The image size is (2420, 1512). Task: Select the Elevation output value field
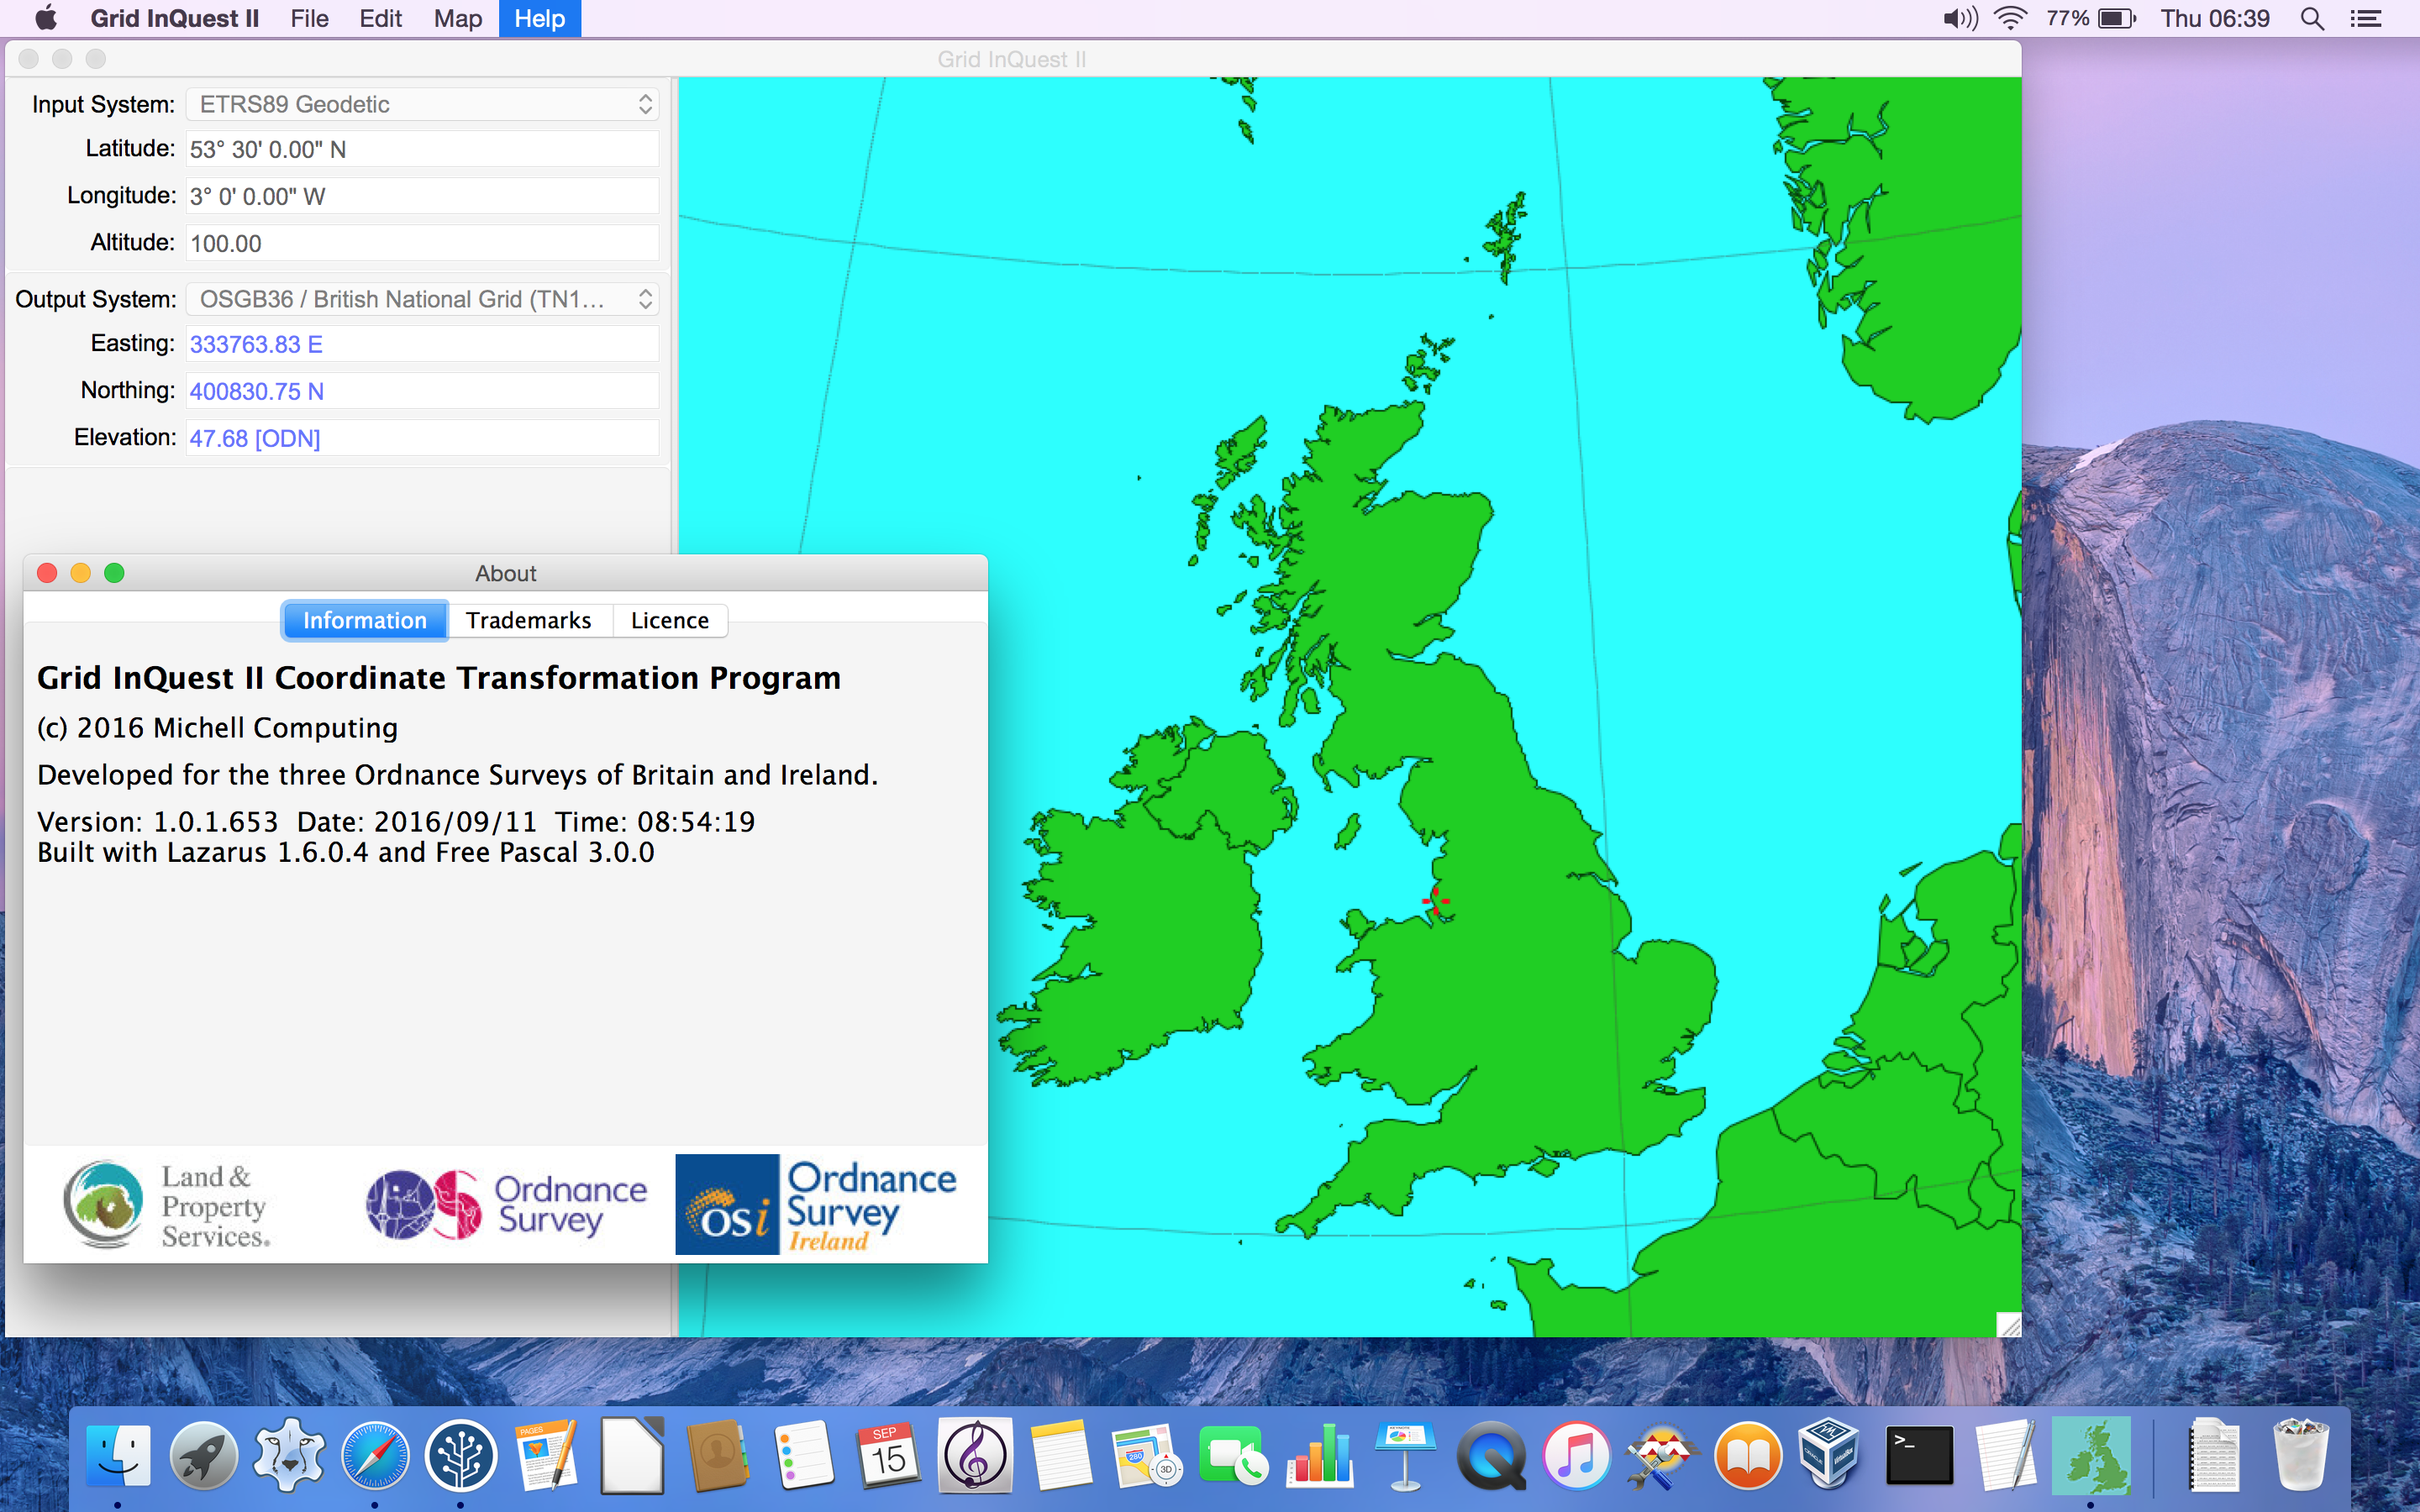pyautogui.click(x=422, y=438)
